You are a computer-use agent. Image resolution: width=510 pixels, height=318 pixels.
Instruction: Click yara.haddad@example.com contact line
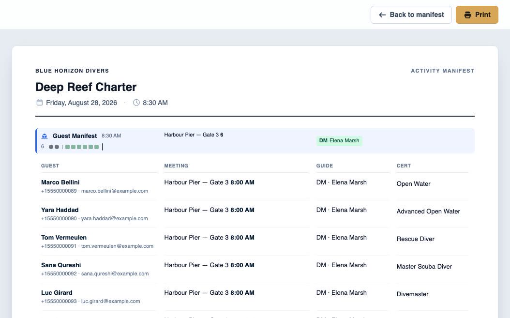tap(94, 218)
